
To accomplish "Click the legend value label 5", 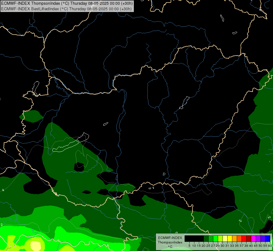I will pos(189,246).
